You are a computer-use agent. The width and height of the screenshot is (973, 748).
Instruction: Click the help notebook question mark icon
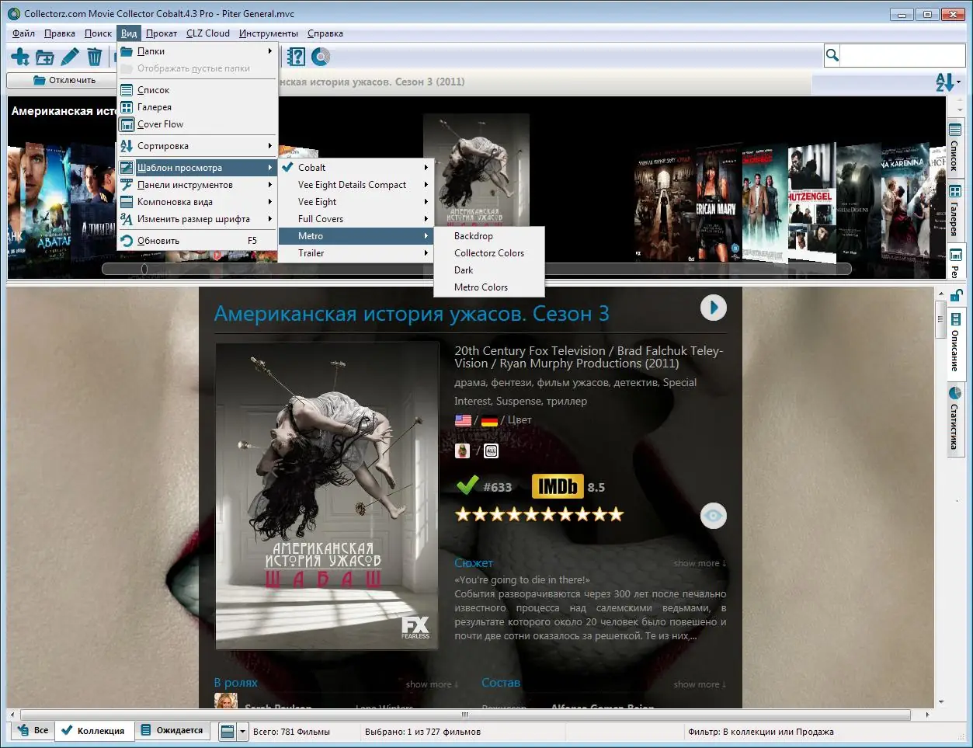(x=296, y=57)
